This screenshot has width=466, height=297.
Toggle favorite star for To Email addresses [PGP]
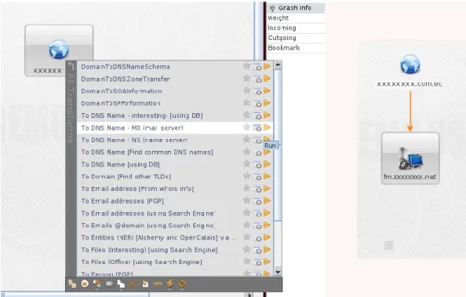click(246, 200)
